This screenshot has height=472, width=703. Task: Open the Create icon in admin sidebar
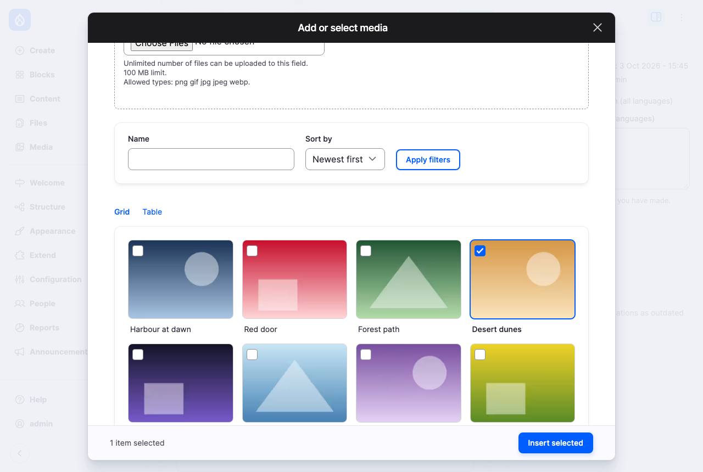pos(20,50)
